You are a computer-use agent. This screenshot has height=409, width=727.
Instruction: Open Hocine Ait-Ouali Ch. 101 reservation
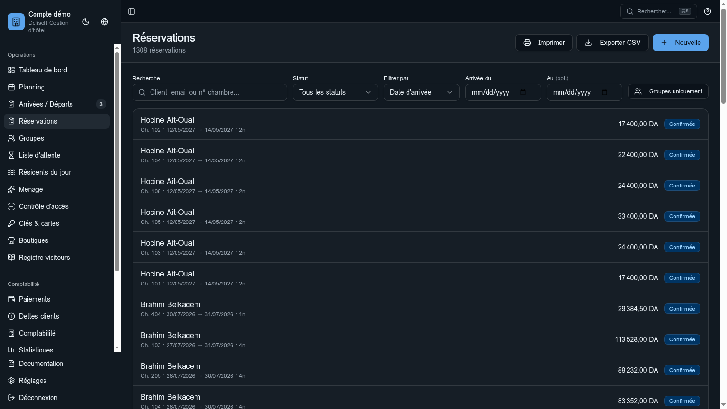coord(420,278)
